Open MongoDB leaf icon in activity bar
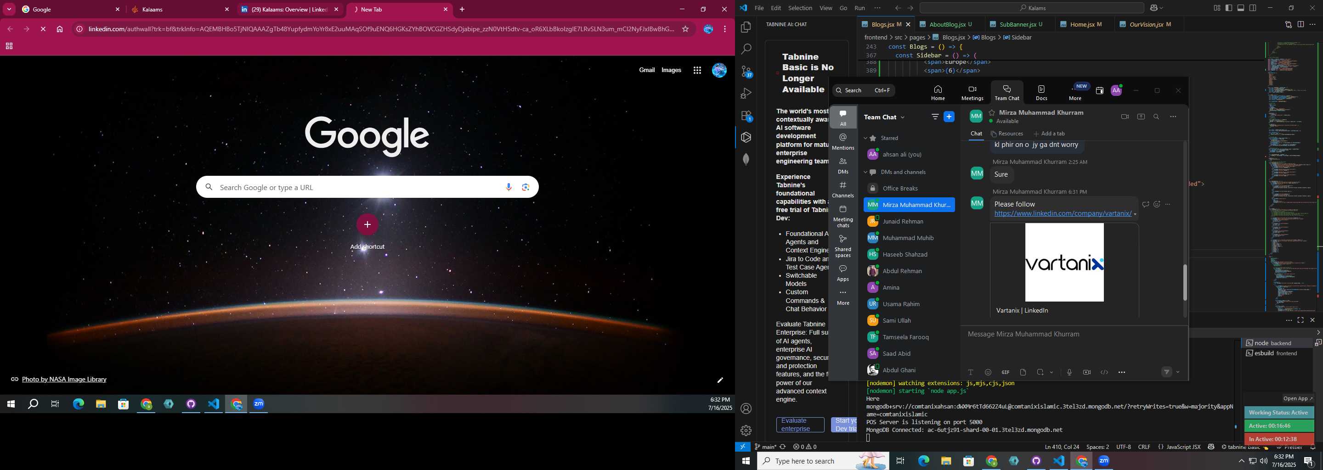This screenshot has height=470, width=1323. coord(746,160)
